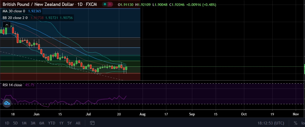Click the green market status dot

pyautogui.click(x=105, y=4)
